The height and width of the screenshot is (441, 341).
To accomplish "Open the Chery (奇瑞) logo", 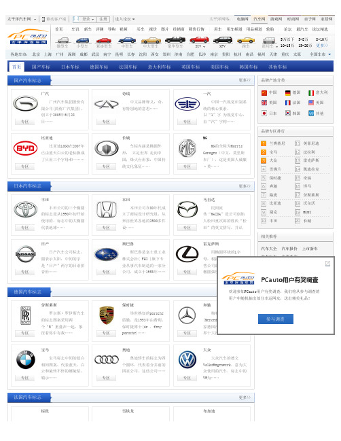I will tap(106, 104).
